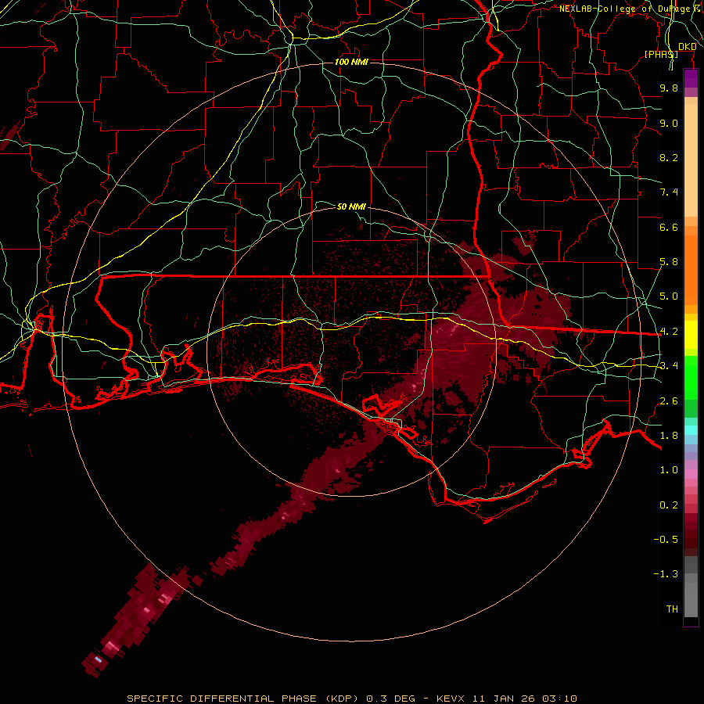The image size is (704, 704).
Task: Pick the yellow segment of the color bar
Action: click(691, 335)
